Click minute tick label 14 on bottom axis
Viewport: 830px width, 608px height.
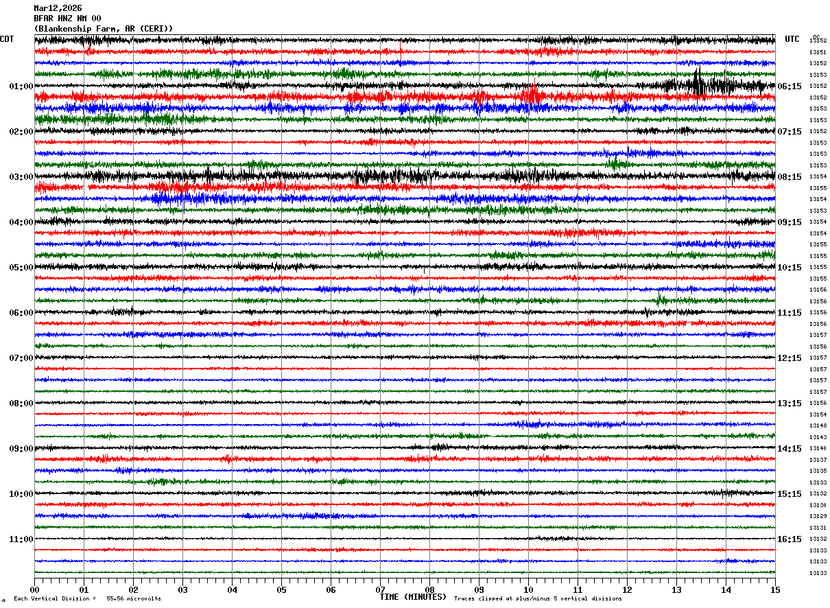[x=726, y=590]
